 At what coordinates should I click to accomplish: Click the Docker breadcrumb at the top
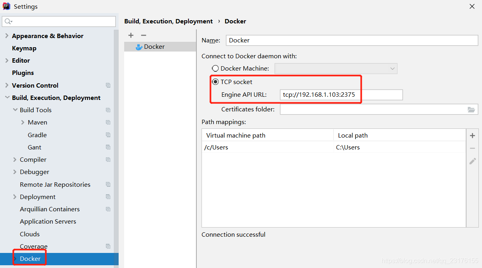[235, 21]
